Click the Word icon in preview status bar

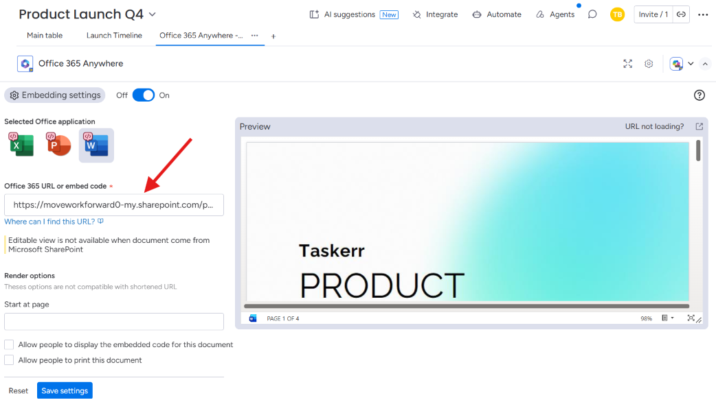tap(252, 318)
